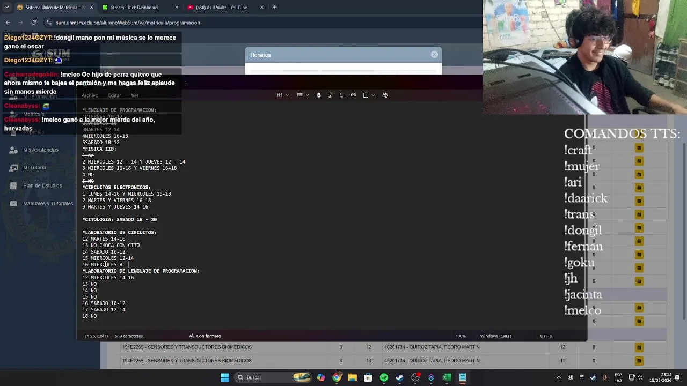
Task: Open OBS Studio from the taskbar
Action: pos(415,377)
